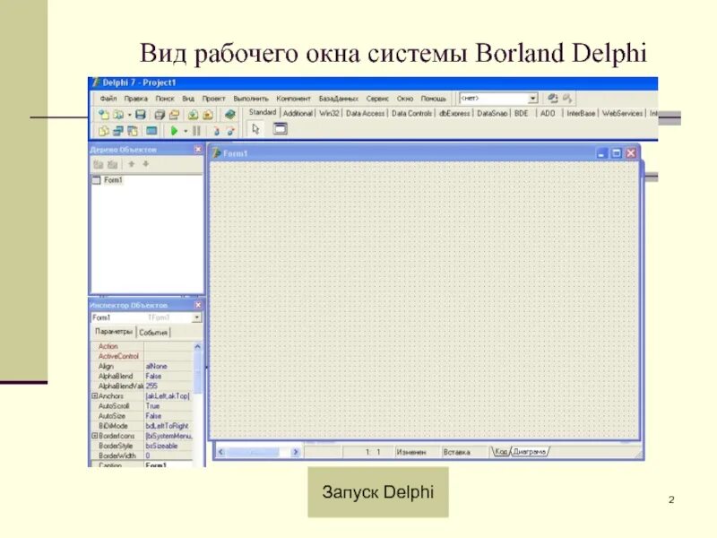Open the Файл menu
The height and width of the screenshot is (538, 717).
(108, 99)
